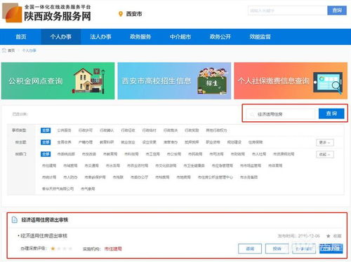The width and height of the screenshot is (351, 262).
Task: Filter by department 市应急管理局
Action: tap(223, 165)
